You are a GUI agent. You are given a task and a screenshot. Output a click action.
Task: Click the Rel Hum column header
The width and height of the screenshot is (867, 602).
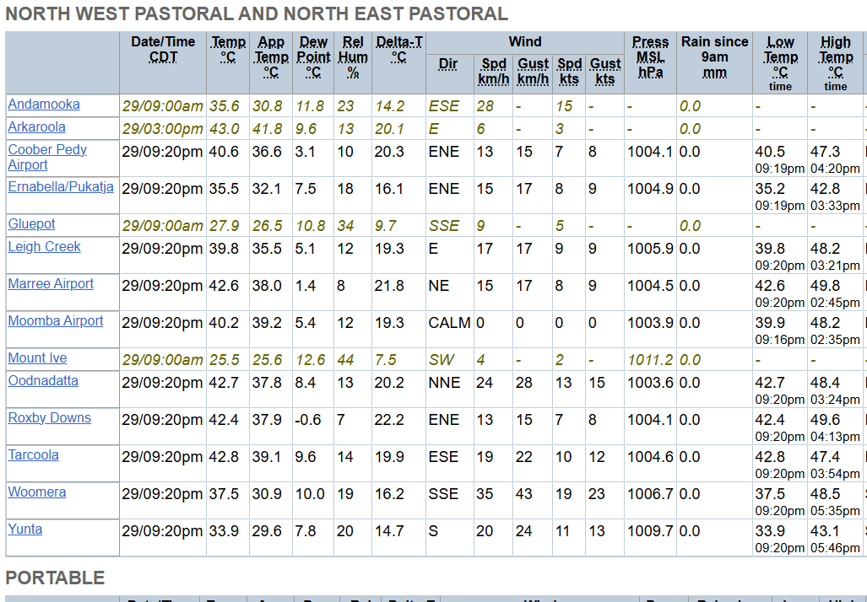click(x=353, y=56)
